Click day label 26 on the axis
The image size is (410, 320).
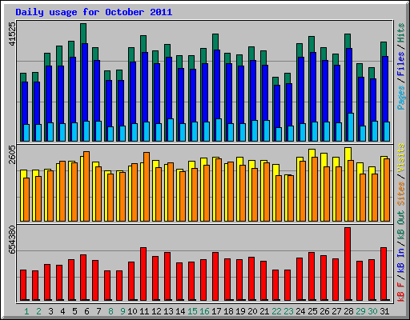click(324, 311)
